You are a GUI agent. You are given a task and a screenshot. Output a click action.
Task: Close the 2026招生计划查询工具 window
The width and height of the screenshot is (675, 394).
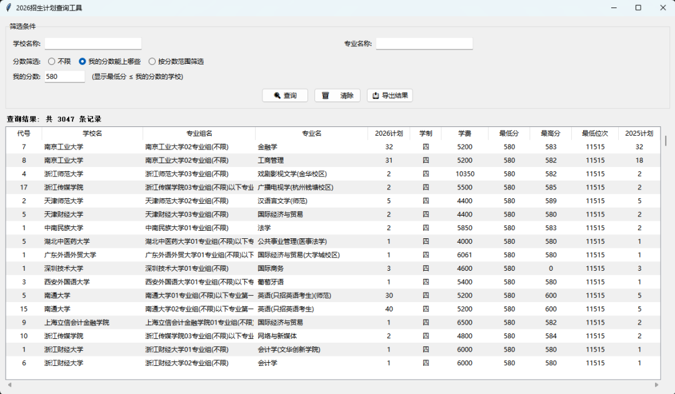pos(662,8)
